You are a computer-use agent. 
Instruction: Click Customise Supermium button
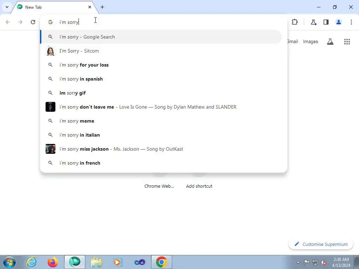coord(321,244)
